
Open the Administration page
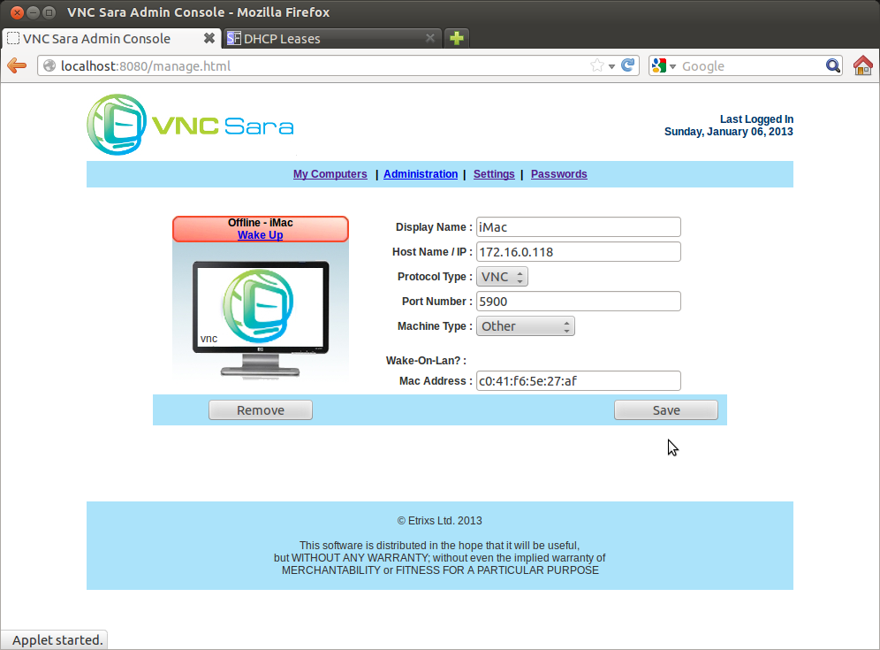421,173
